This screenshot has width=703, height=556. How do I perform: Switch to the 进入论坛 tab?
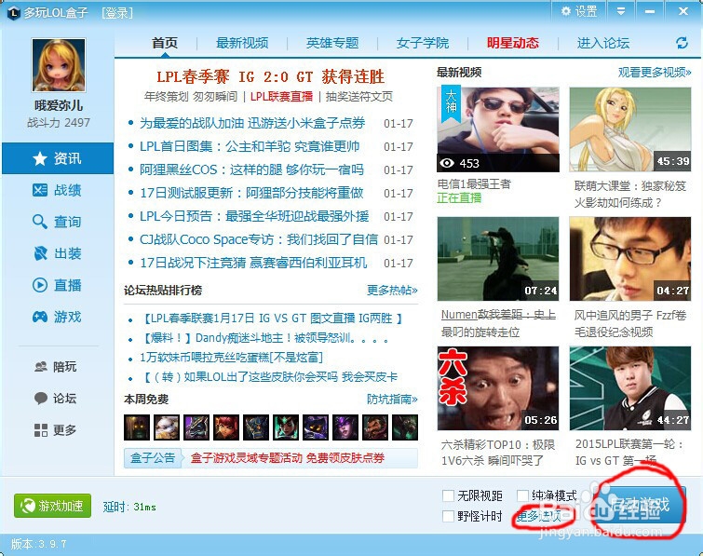(x=603, y=43)
